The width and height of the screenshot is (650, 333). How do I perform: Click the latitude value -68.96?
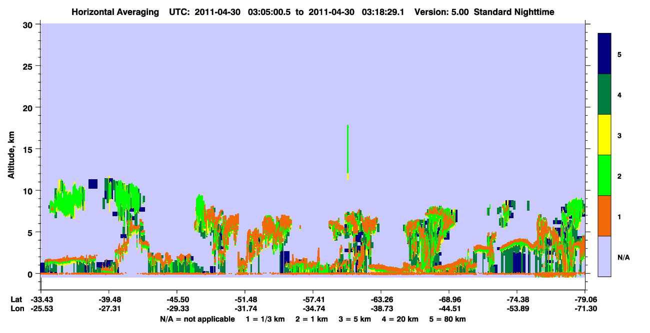(x=449, y=300)
